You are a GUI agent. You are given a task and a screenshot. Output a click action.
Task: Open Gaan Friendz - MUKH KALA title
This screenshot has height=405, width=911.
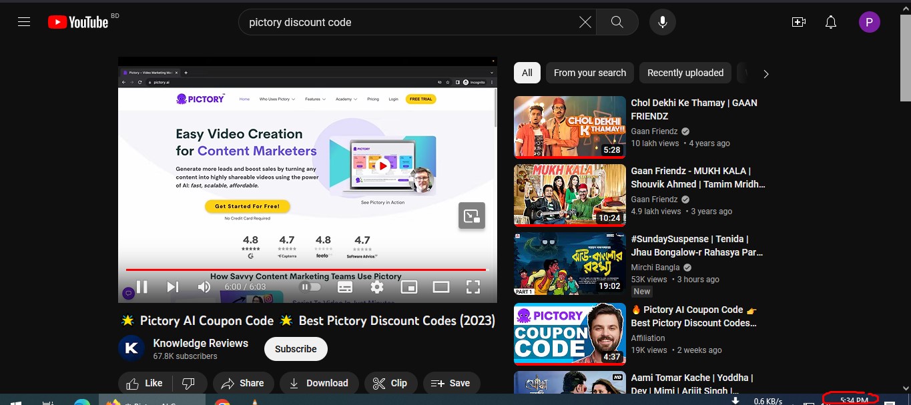pos(698,177)
